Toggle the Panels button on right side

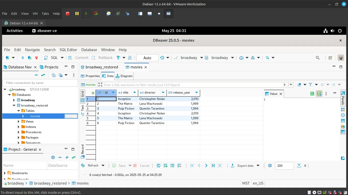(343, 97)
